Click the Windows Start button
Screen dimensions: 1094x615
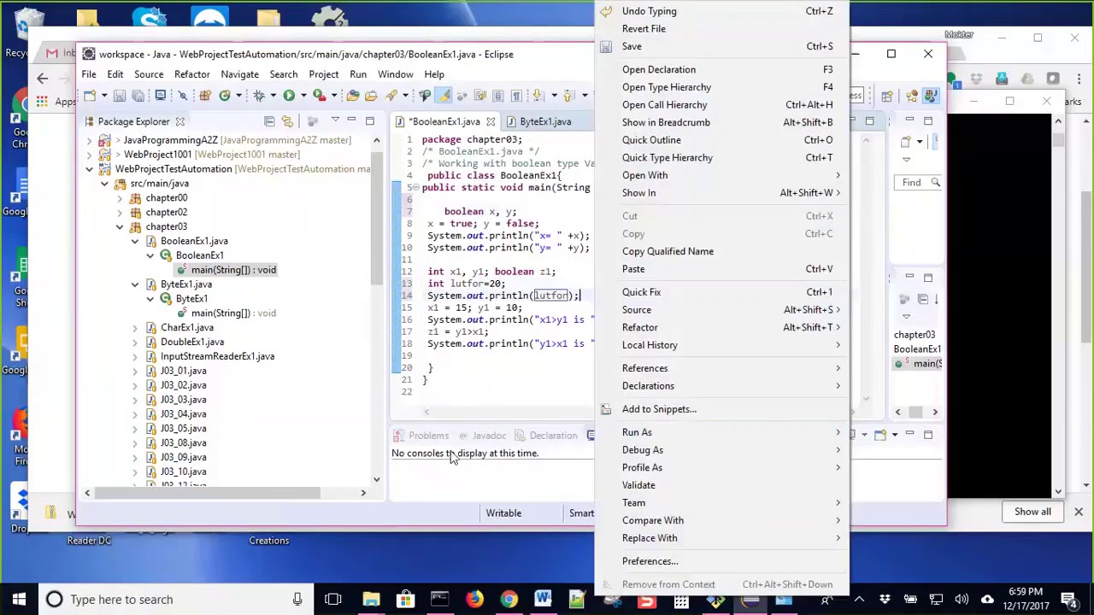pyautogui.click(x=19, y=599)
